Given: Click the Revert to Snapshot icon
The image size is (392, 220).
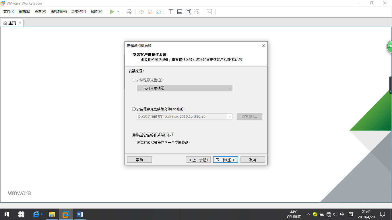Looking at the screenshot, I should coord(150,12).
